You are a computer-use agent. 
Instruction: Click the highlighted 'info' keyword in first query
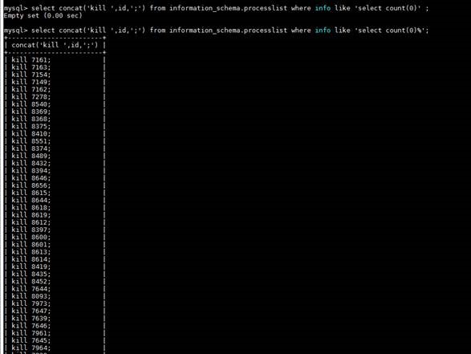pyautogui.click(x=323, y=8)
